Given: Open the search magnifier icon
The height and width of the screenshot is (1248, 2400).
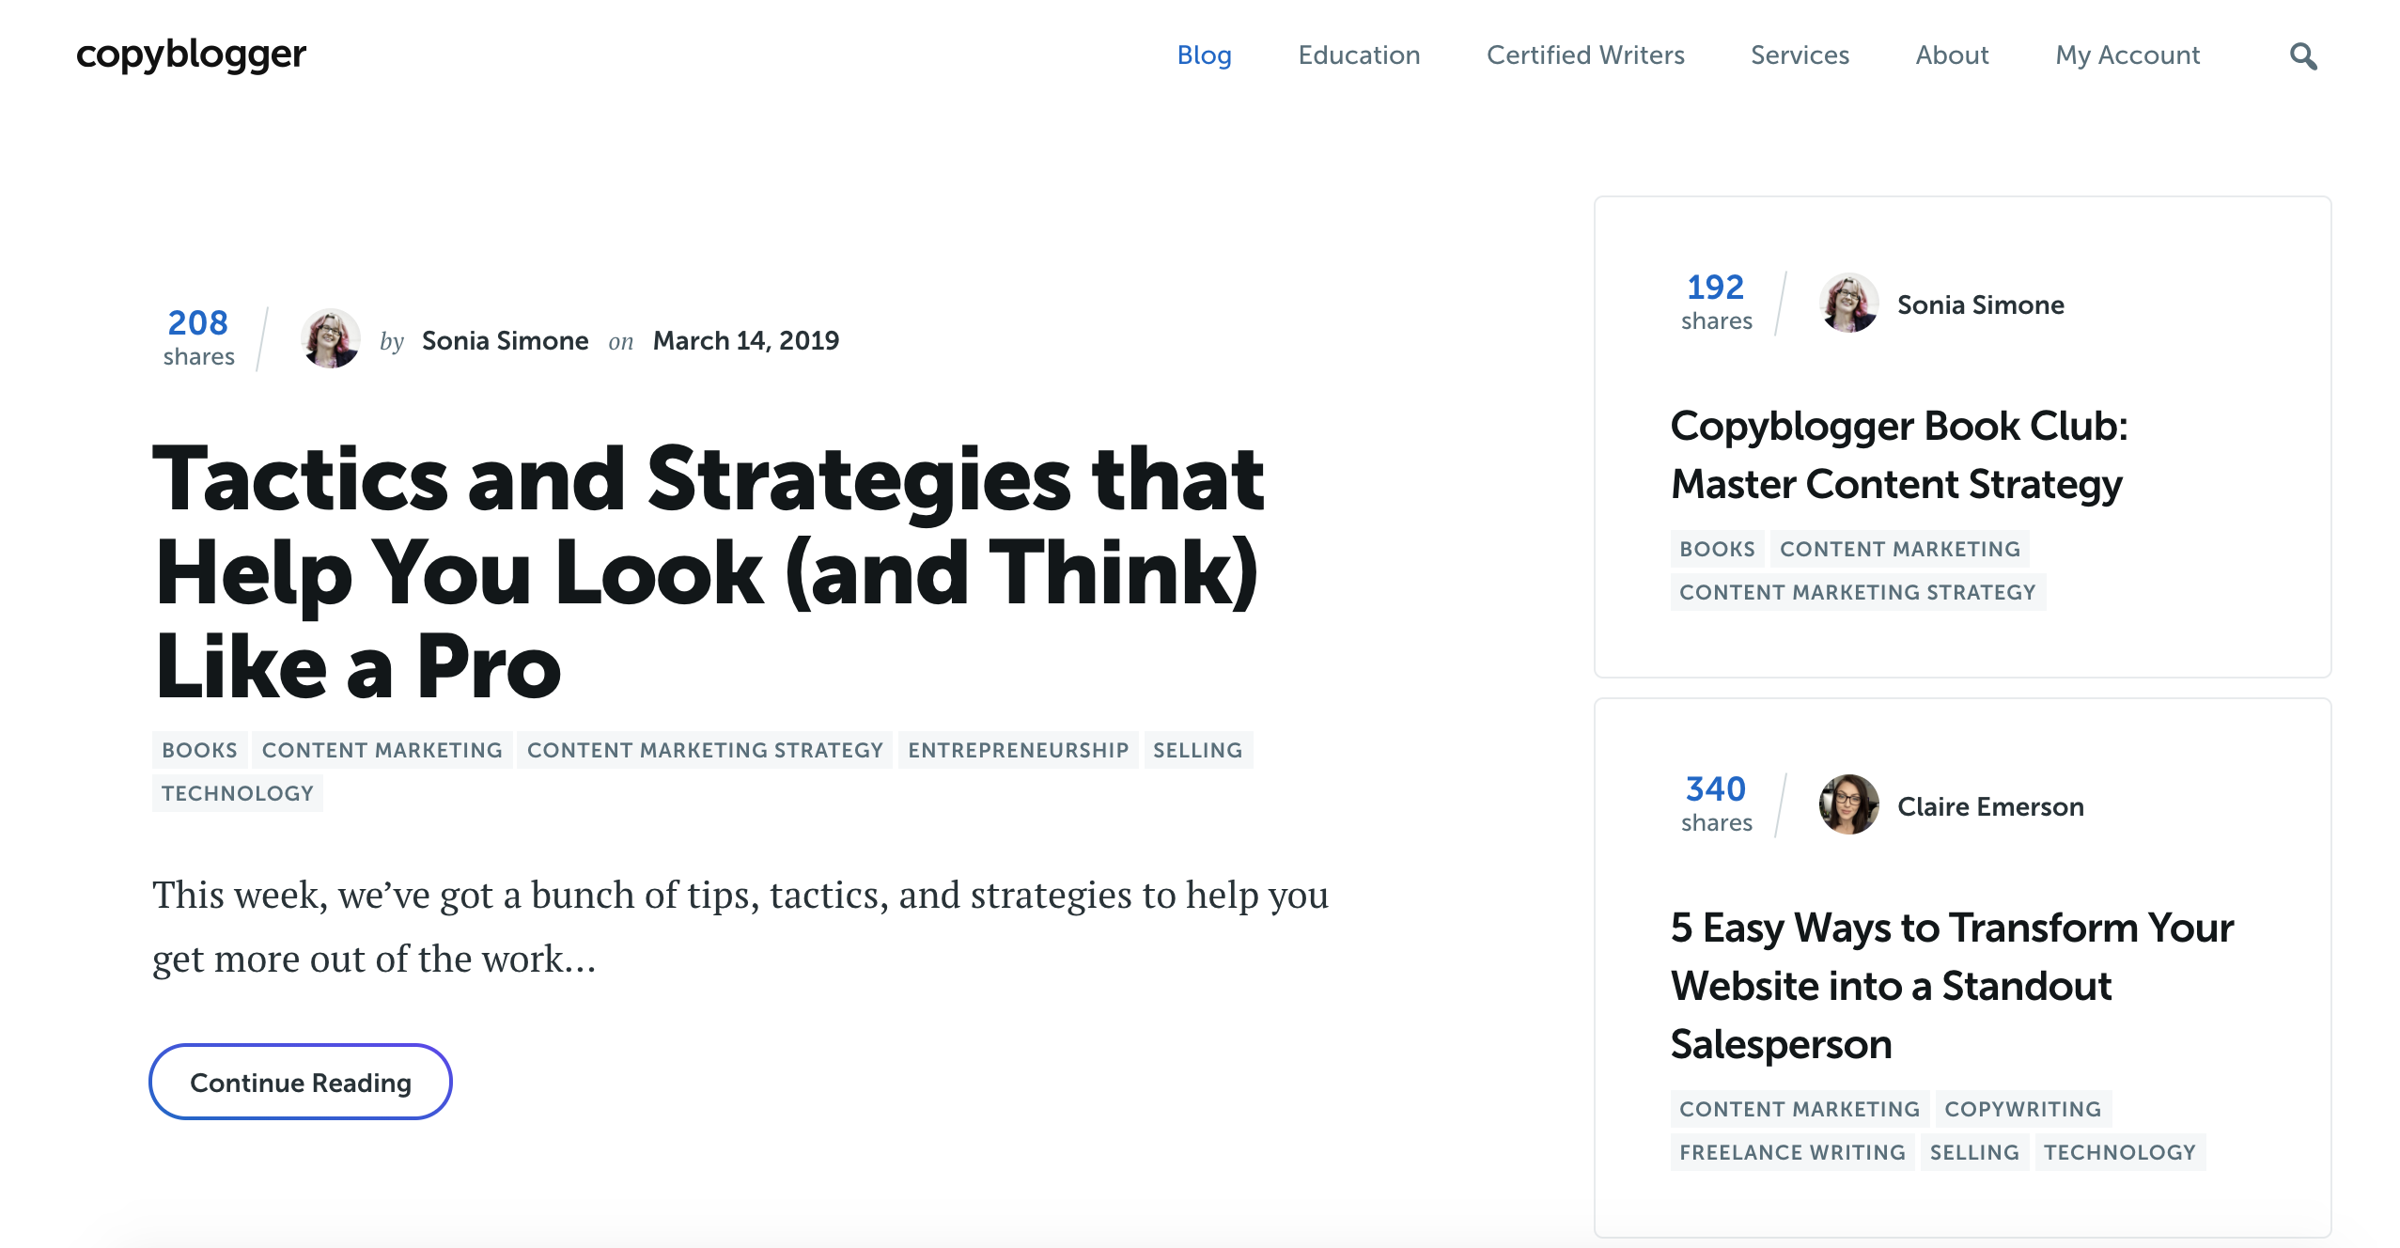Looking at the screenshot, I should click(x=2302, y=56).
